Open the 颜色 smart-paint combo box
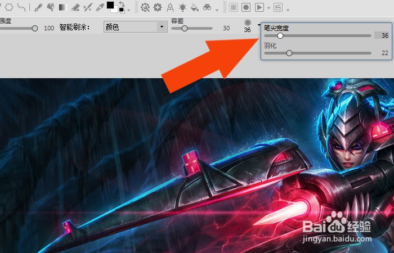The height and width of the screenshot is (253, 394). coord(136,27)
